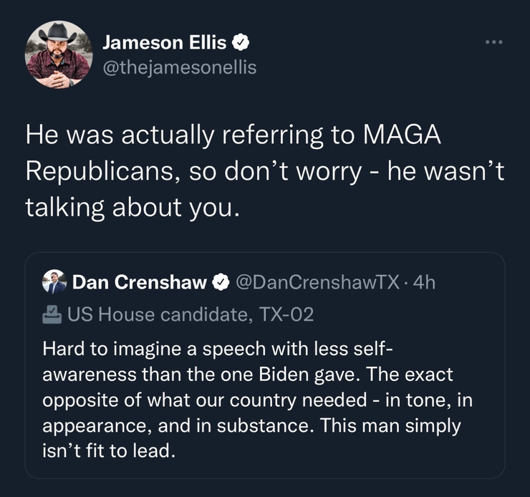The image size is (530, 497).
Task: Open the @thejamesonellis handle
Action: 179,67
